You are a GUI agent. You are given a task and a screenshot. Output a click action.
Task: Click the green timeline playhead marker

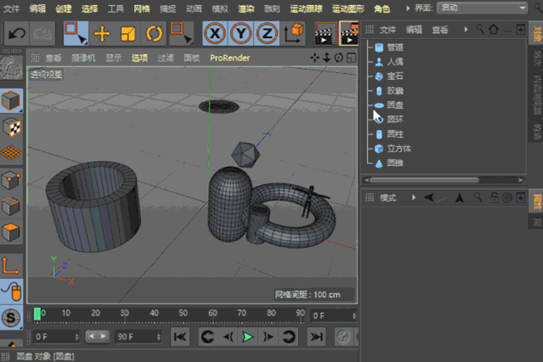tap(37, 314)
